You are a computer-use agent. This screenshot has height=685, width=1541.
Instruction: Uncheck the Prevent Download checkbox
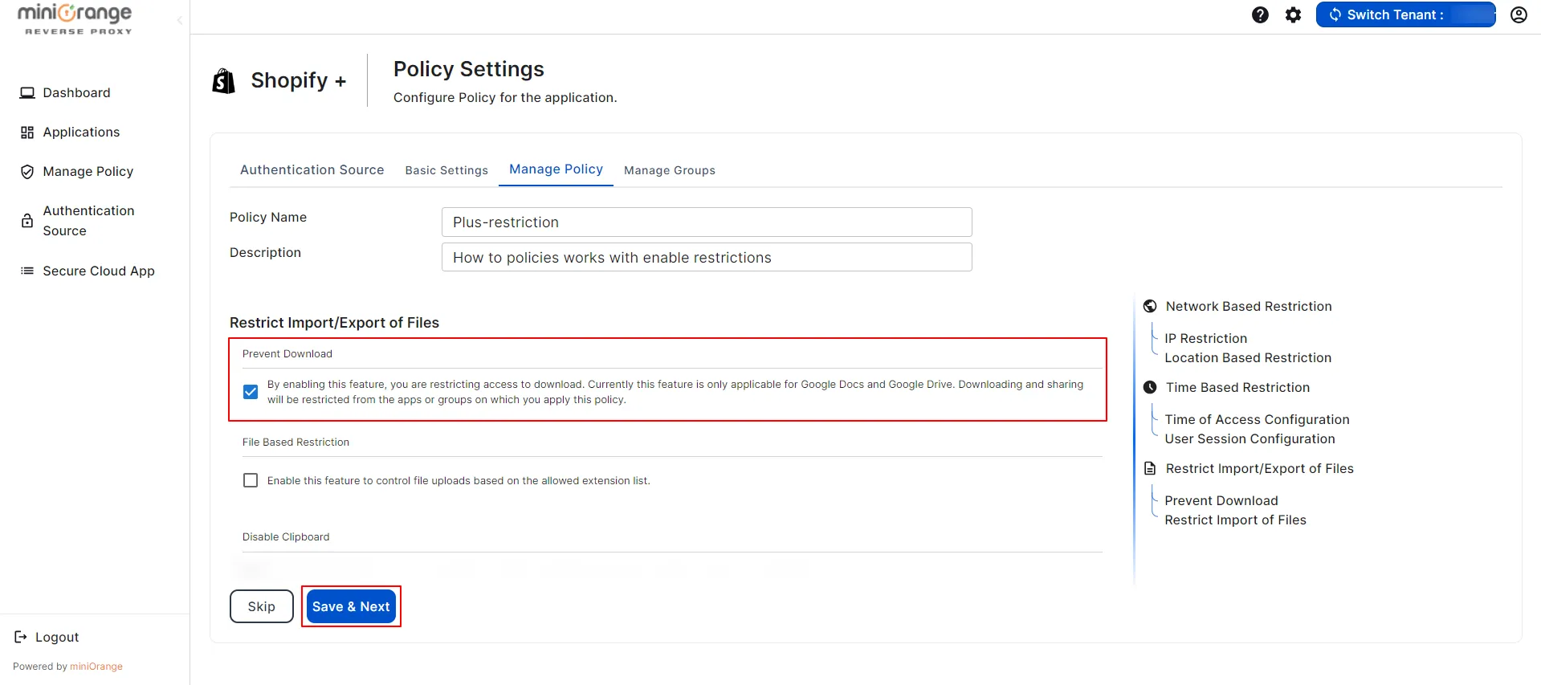coord(251,392)
